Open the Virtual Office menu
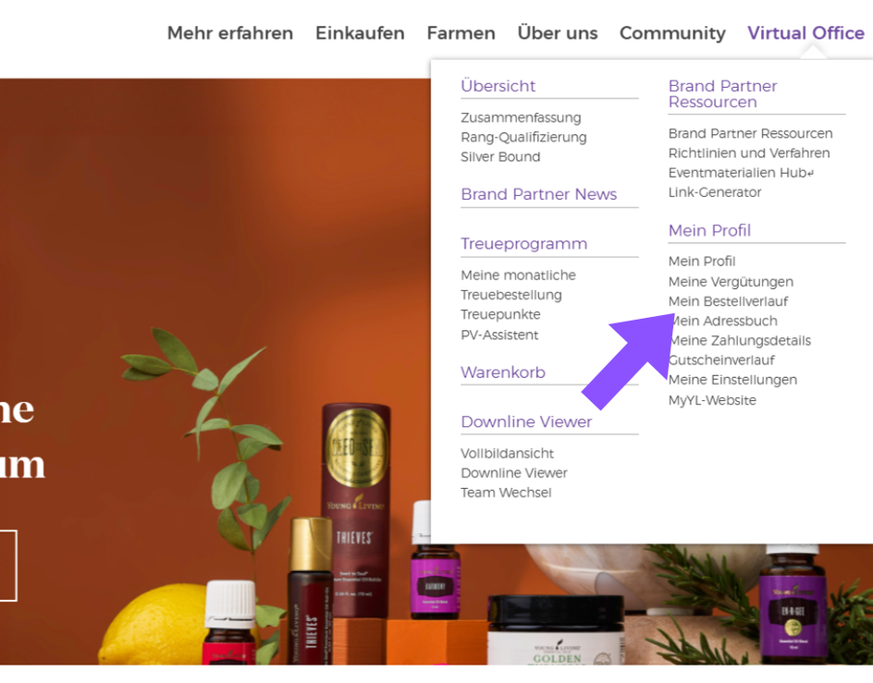 coord(805,33)
